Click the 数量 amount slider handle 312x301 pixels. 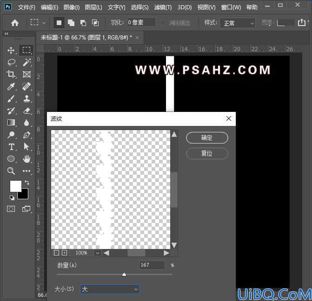[x=124, y=275]
